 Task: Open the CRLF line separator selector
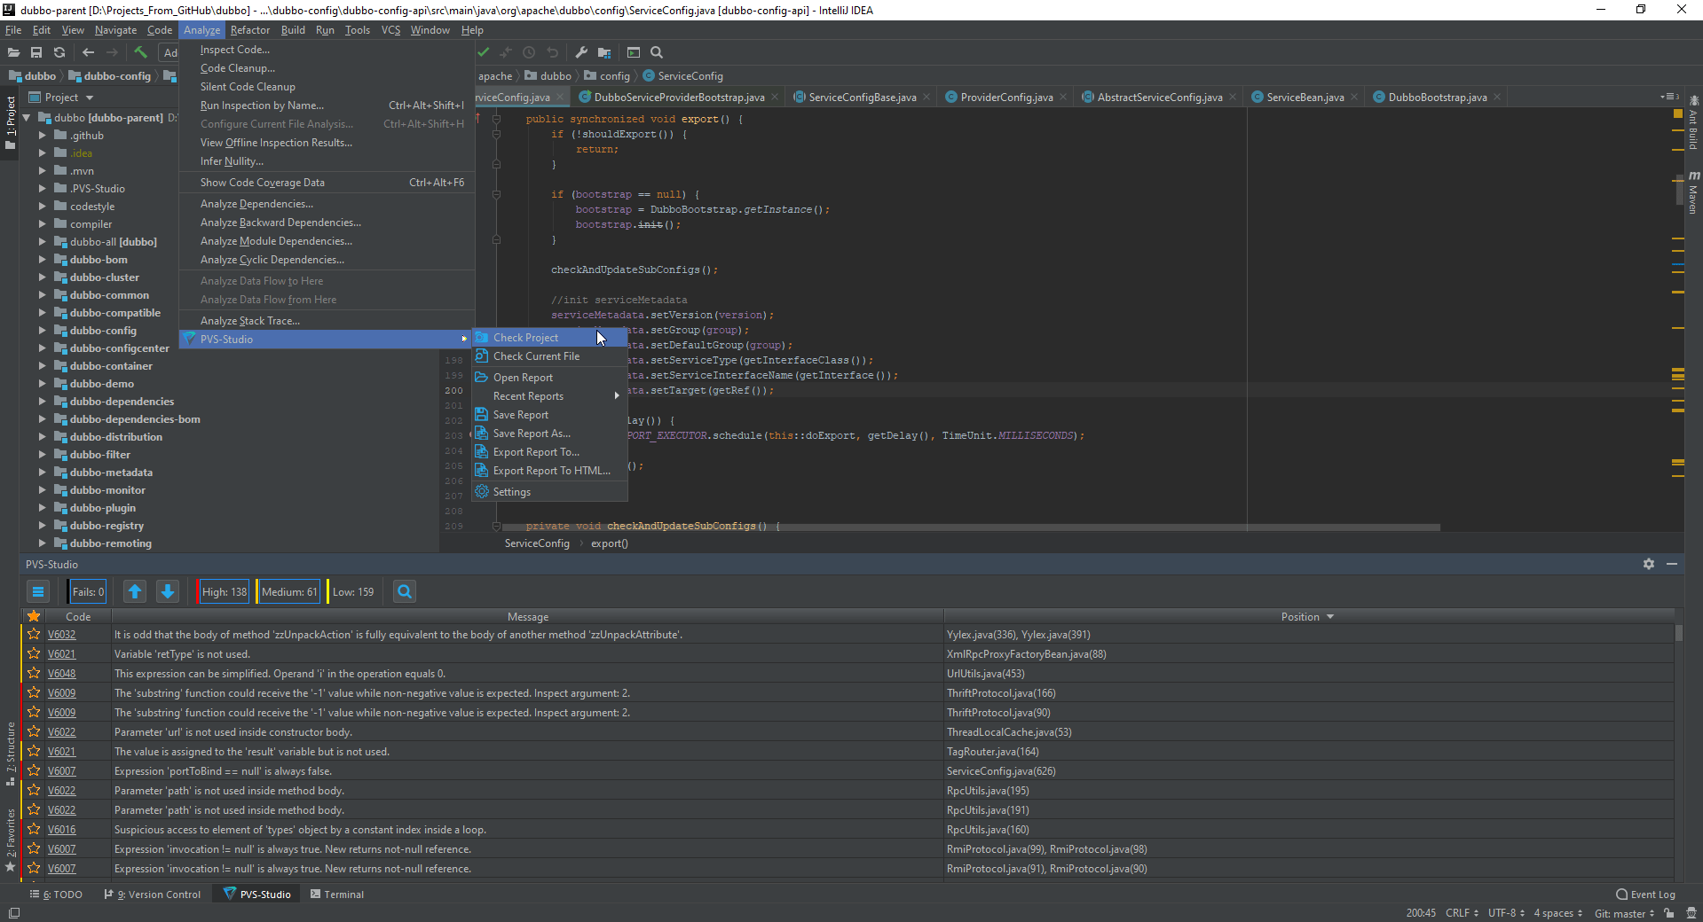click(x=1462, y=913)
